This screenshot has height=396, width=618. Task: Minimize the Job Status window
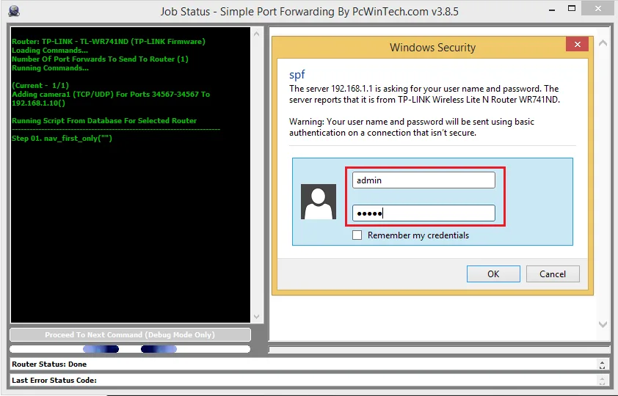(552, 10)
